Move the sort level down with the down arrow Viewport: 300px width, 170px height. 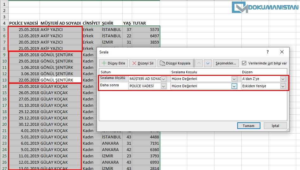[208, 63]
